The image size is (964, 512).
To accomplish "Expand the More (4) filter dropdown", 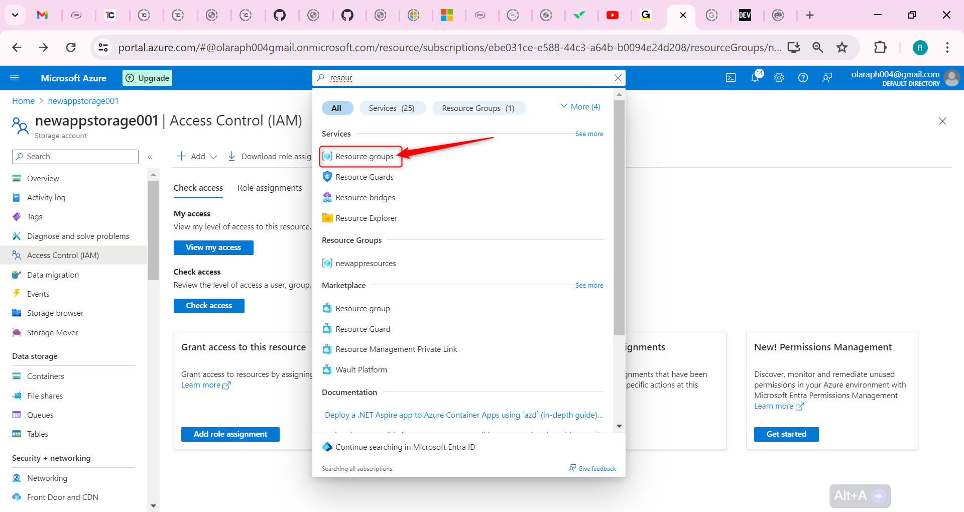I will [580, 106].
